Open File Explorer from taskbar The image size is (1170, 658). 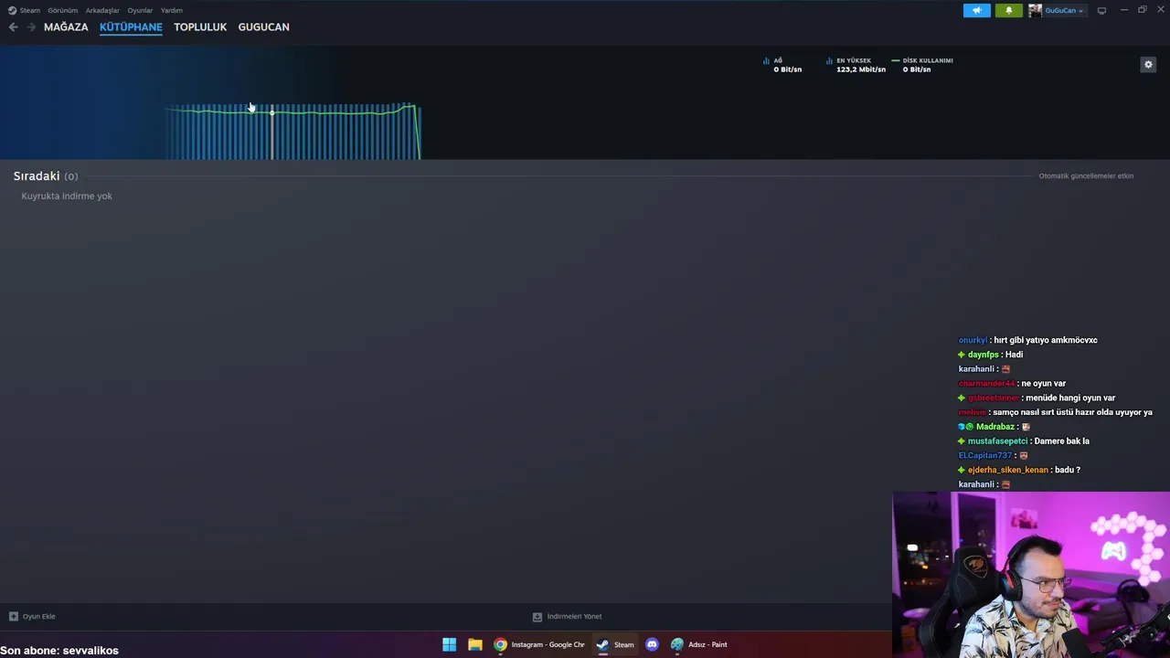click(474, 644)
